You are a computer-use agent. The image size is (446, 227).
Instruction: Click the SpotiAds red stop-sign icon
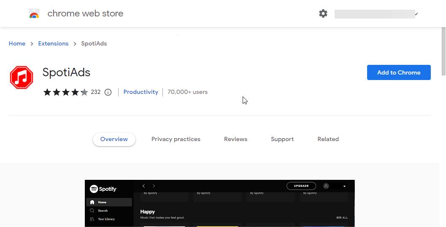pos(22,77)
